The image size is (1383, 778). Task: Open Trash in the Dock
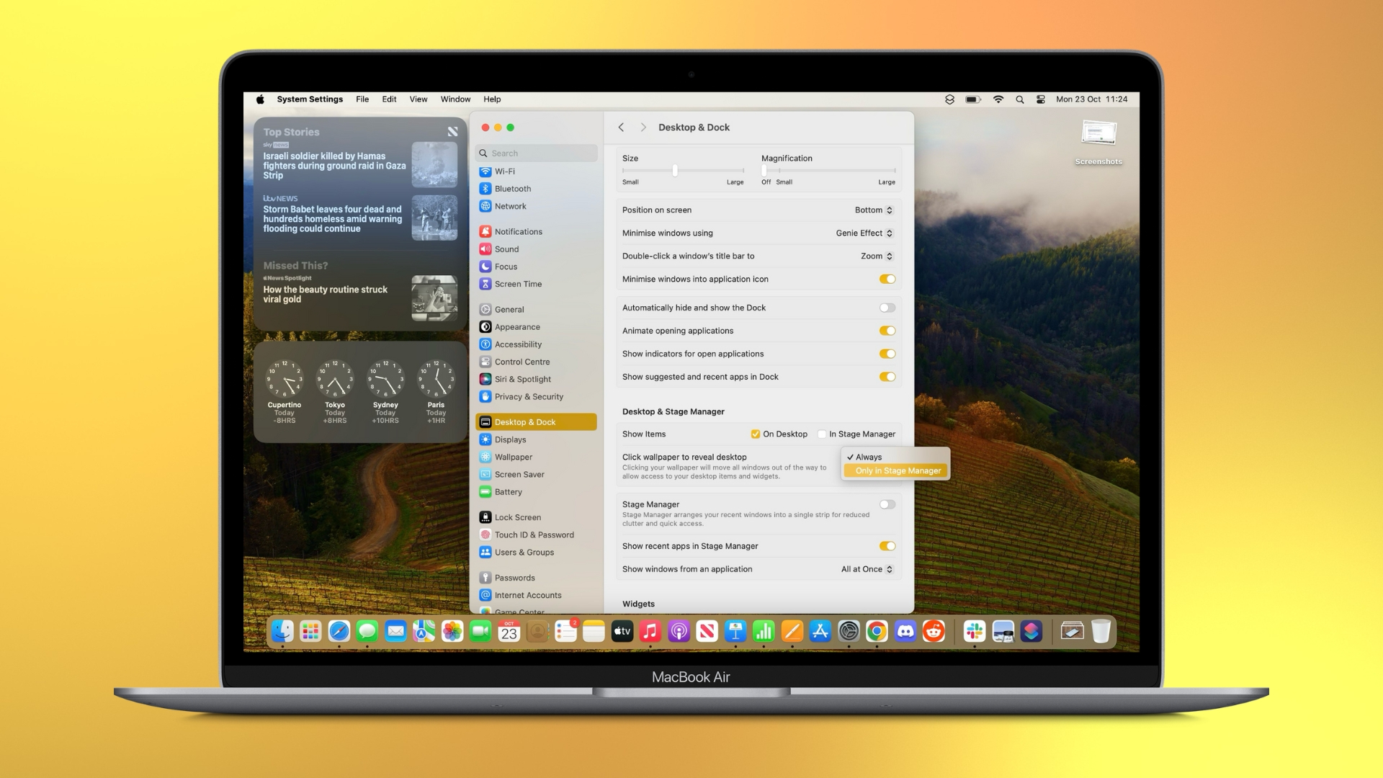click(1101, 632)
